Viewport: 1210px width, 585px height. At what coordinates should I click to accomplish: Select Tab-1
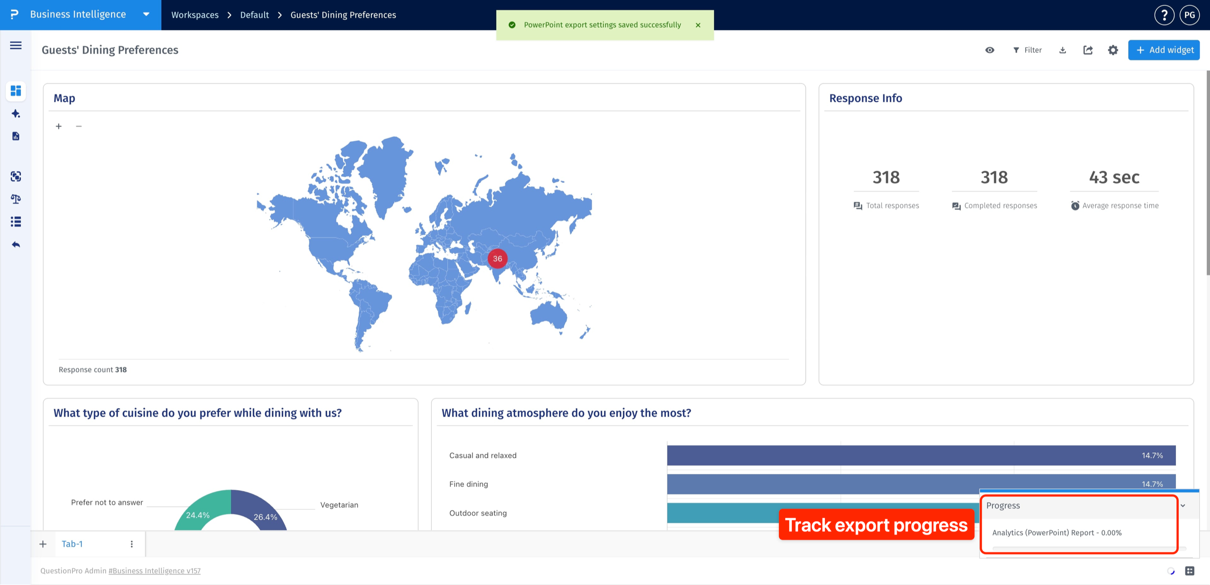pos(72,544)
